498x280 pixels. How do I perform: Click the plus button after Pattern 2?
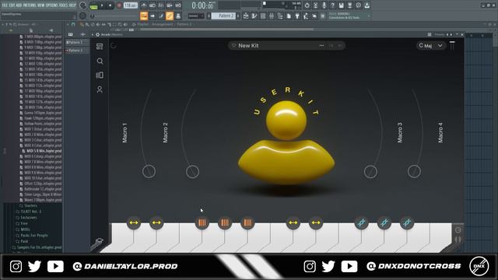(x=238, y=16)
